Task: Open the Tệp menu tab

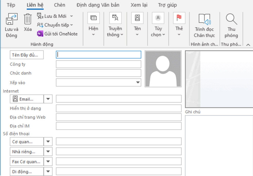Action: (x=11, y=5)
